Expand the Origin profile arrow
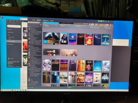138x103 pixels. [x=20, y=59]
